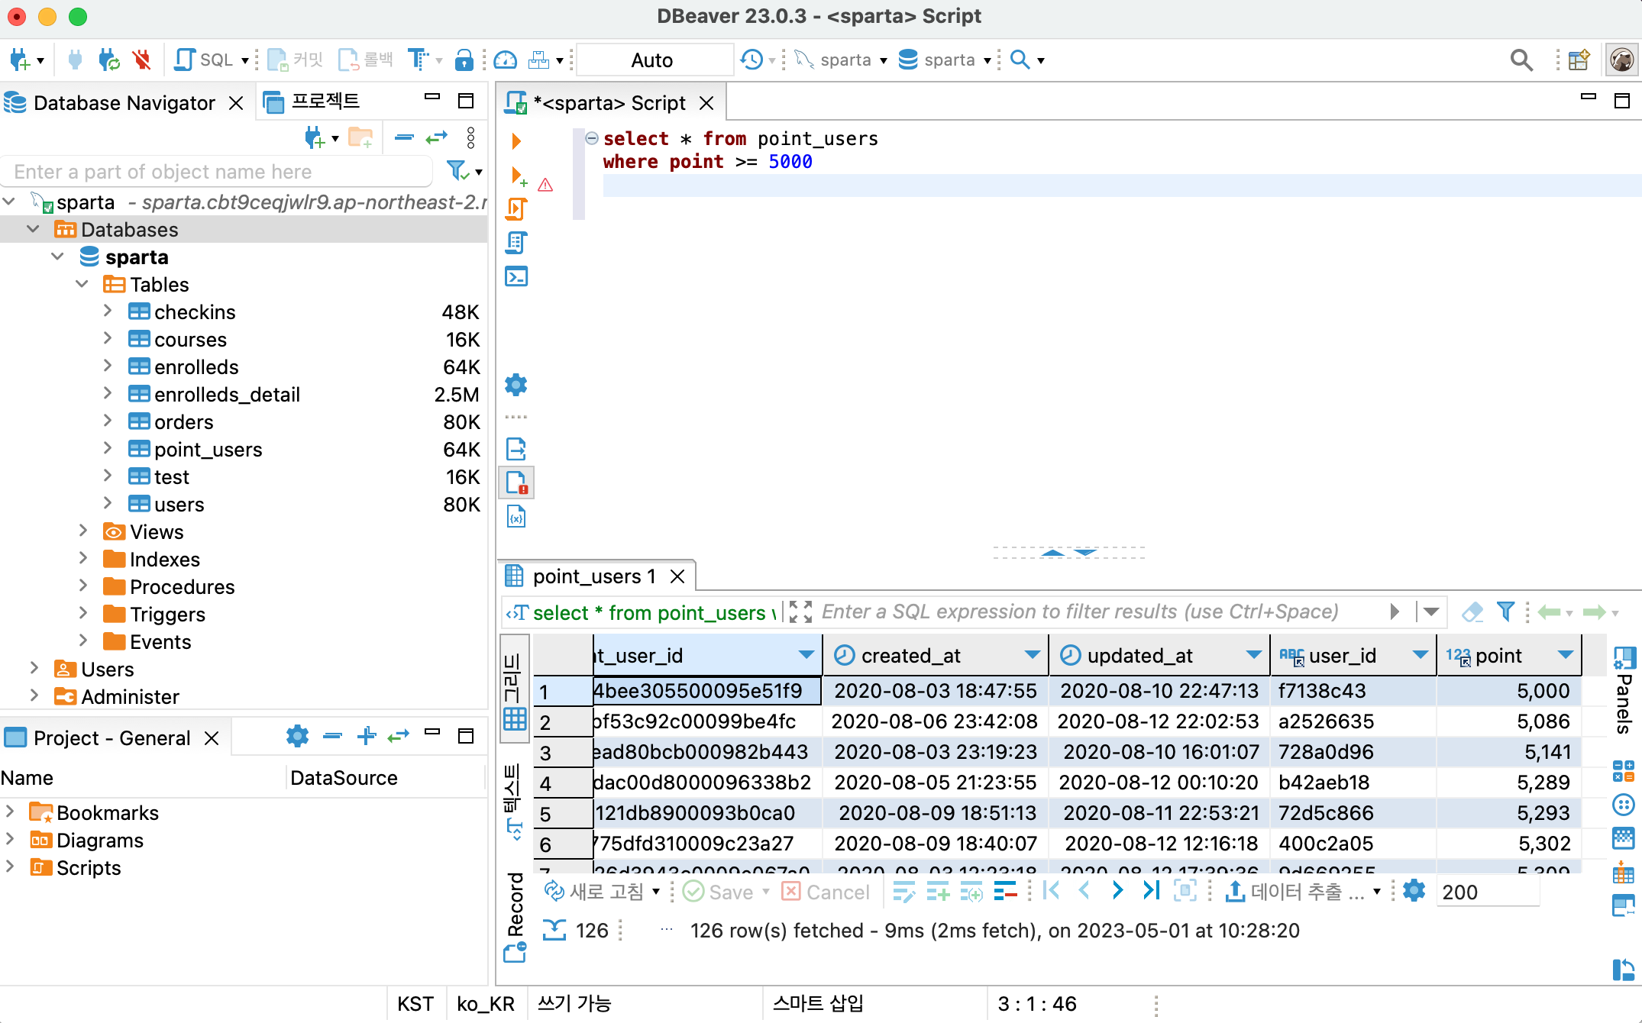Click the clear filter eraser icon
This screenshot has width=1642, height=1023.
[1472, 612]
